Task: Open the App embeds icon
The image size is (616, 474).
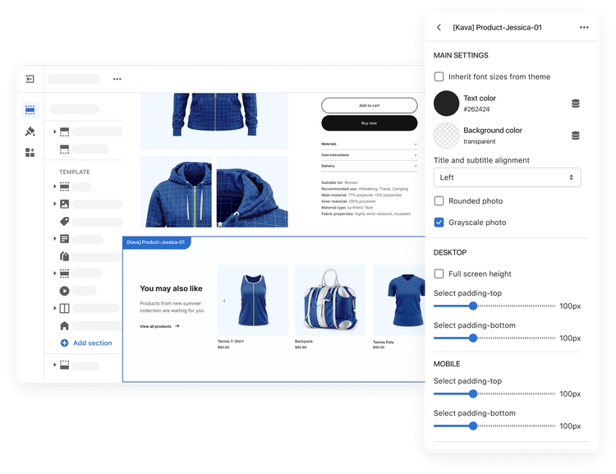Action: coord(30,152)
